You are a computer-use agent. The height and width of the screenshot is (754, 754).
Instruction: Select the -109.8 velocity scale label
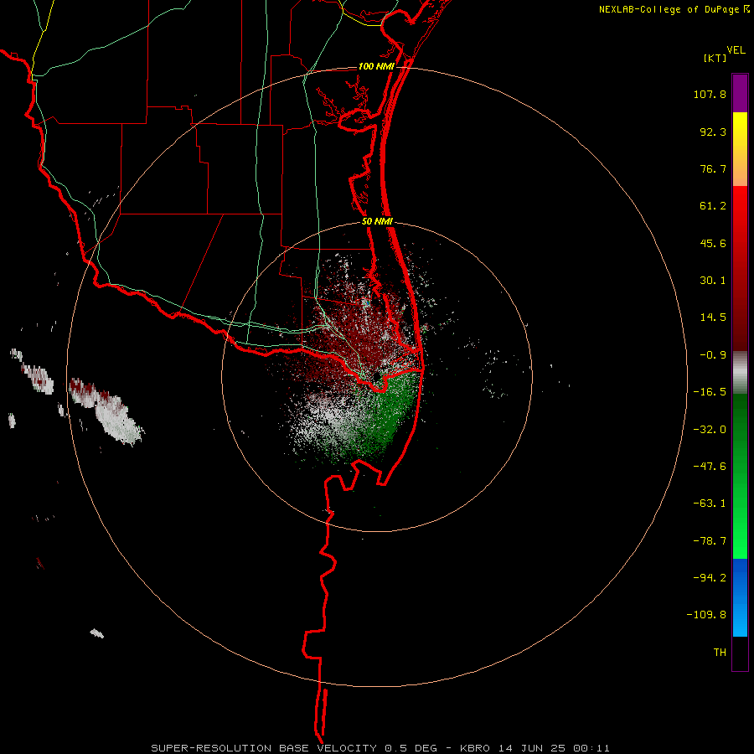click(x=706, y=615)
